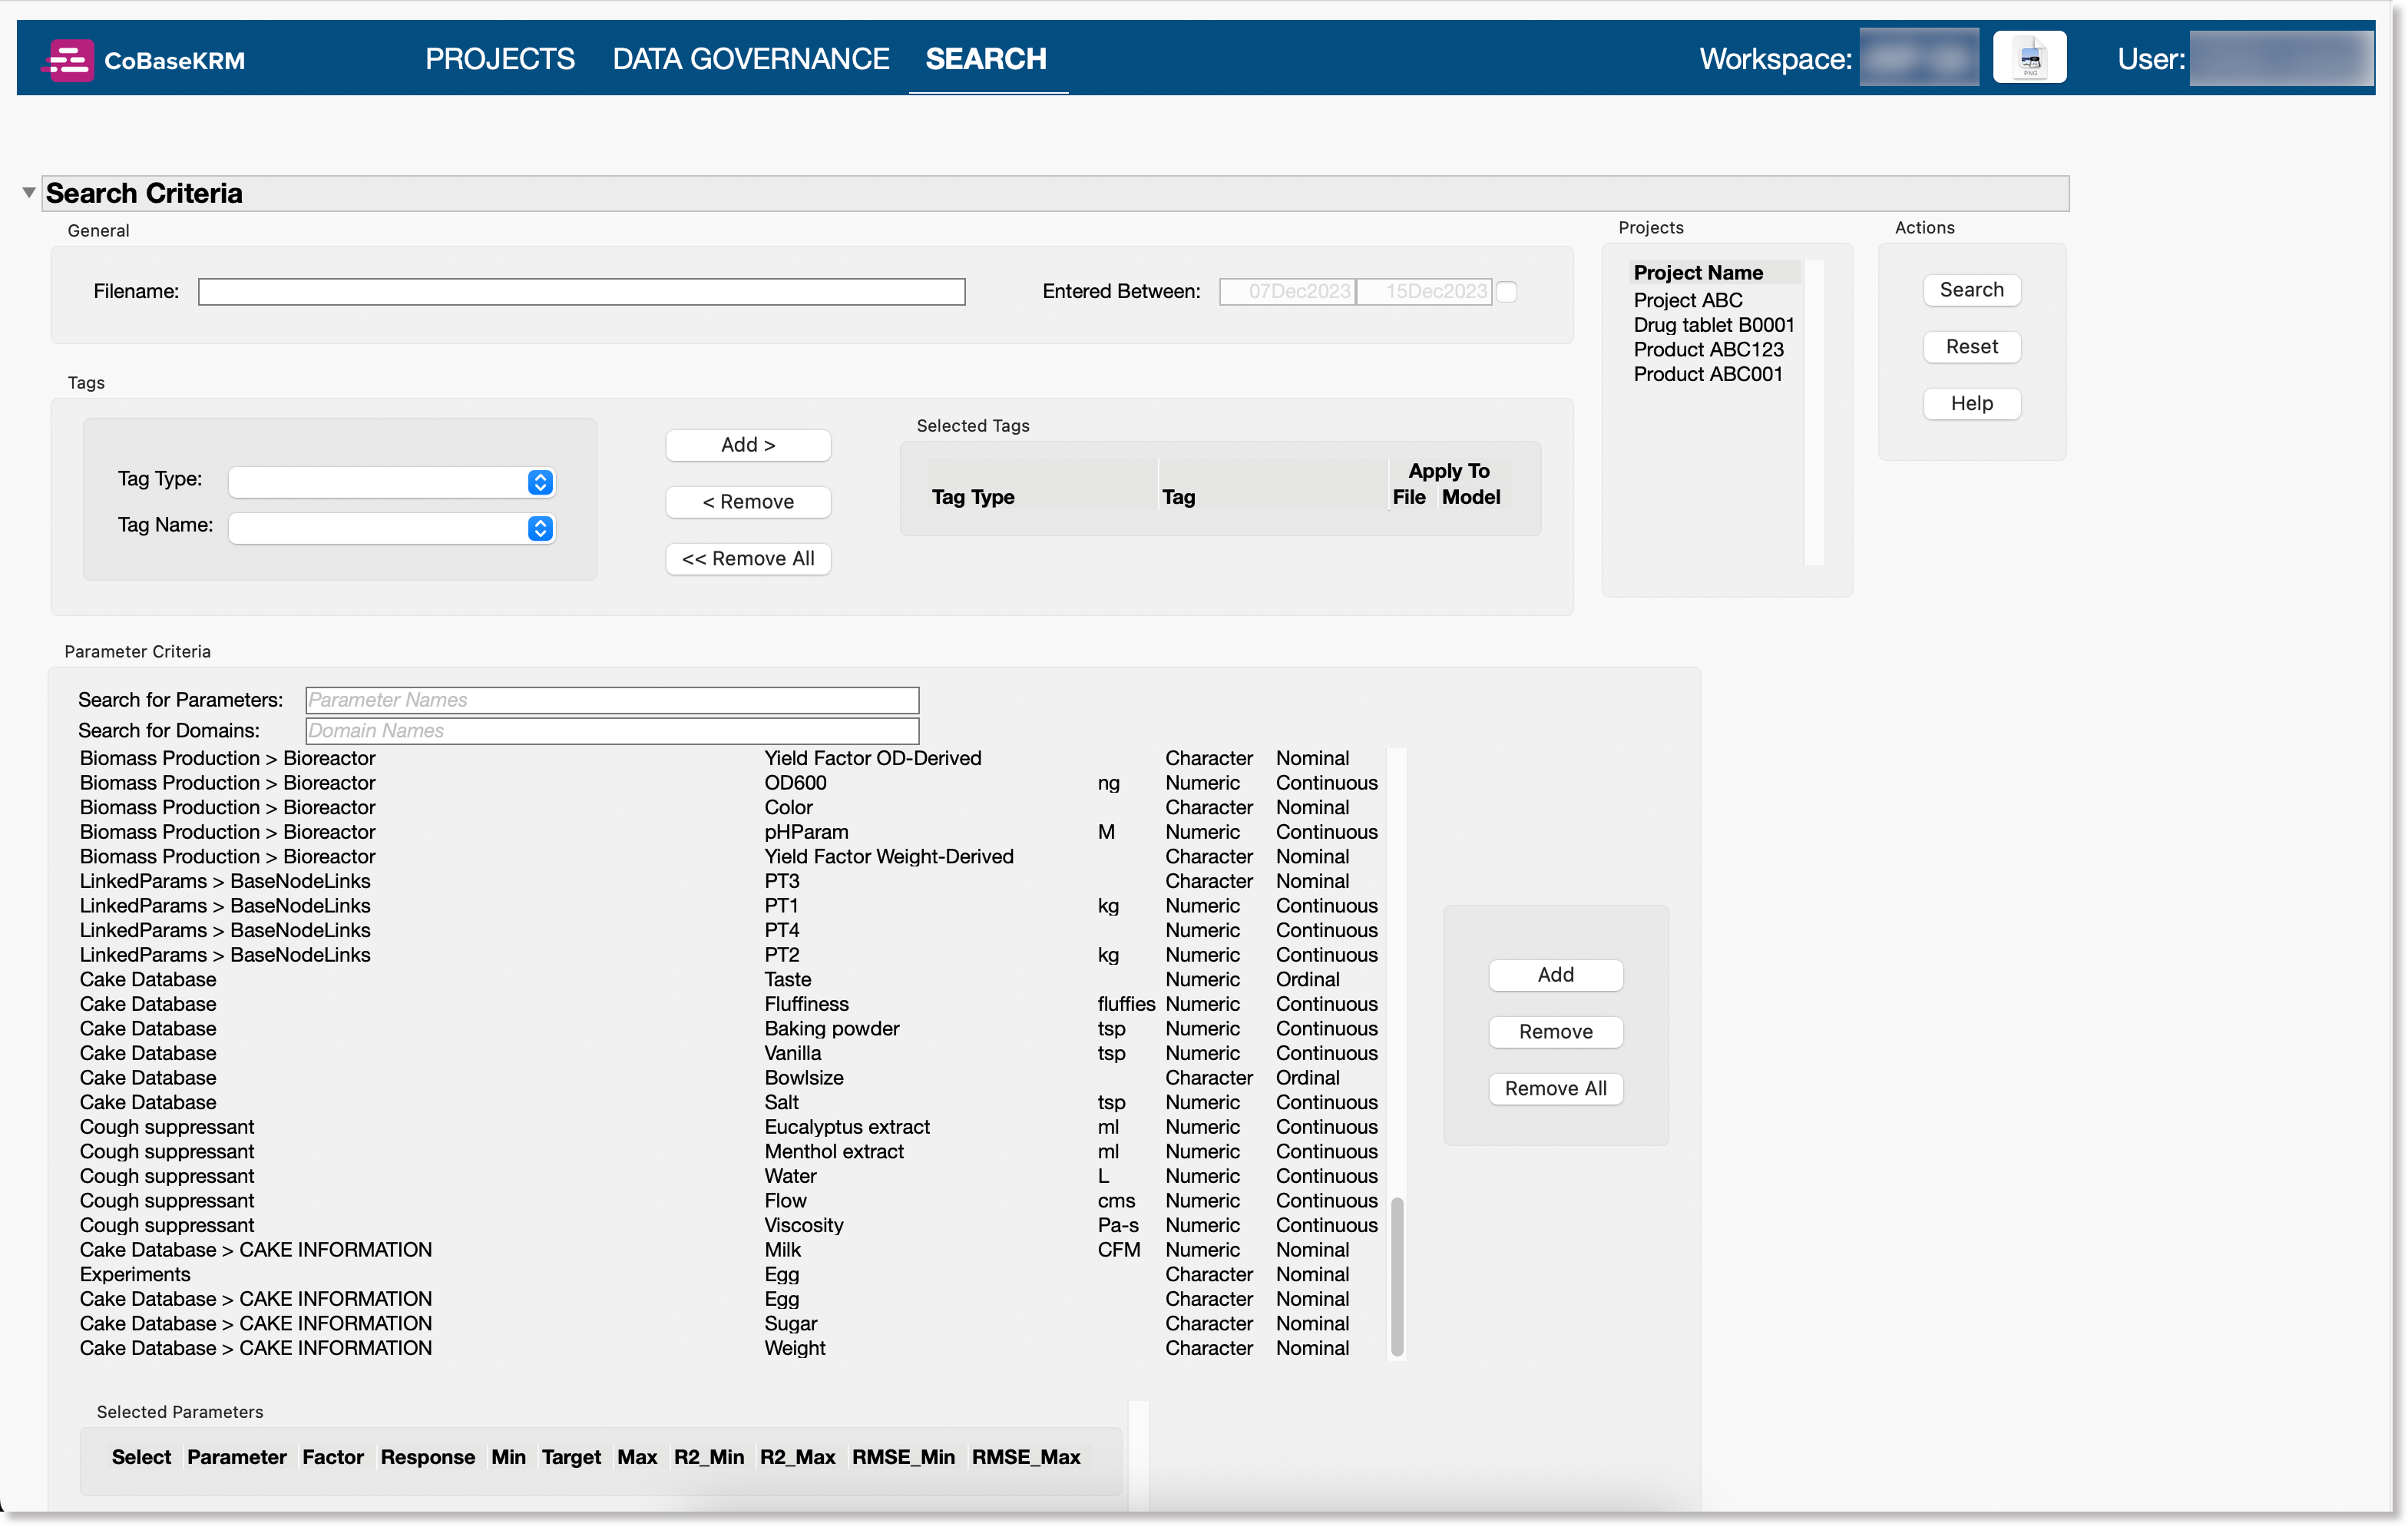Viewport: 2408px width, 1527px height.
Task: Select the Salt parameter row
Action: click(x=729, y=1101)
